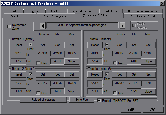This screenshot has width=166, height=115.
Task: Open the Key Presses tab
Action: click(19, 16)
